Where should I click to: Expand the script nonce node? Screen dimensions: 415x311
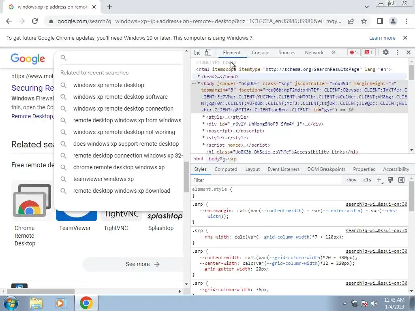click(203, 145)
